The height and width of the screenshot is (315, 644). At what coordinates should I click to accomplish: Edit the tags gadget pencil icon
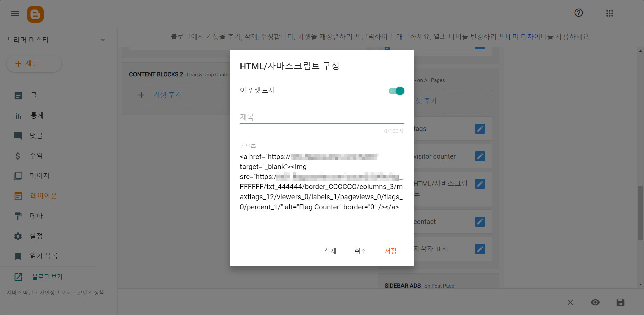(x=480, y=129)
